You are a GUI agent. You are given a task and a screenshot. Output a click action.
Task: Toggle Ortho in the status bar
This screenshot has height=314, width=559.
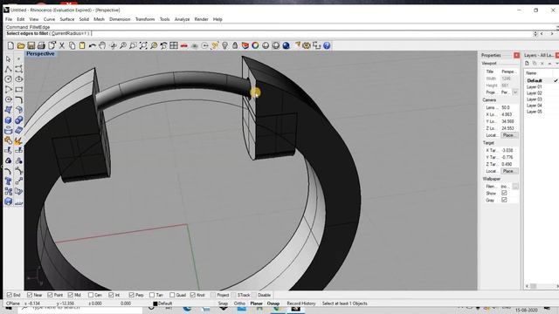239,304
